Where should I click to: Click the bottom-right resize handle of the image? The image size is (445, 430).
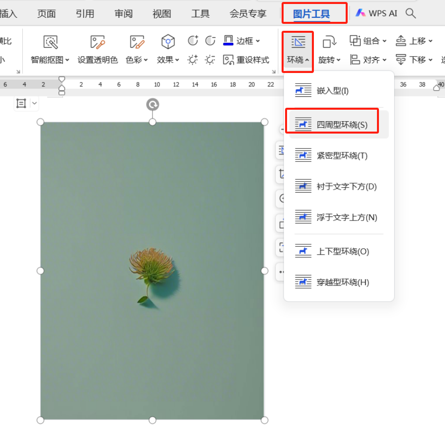tap(265, 420)
